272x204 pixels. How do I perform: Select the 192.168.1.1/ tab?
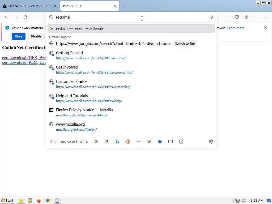tap(90, 6)
